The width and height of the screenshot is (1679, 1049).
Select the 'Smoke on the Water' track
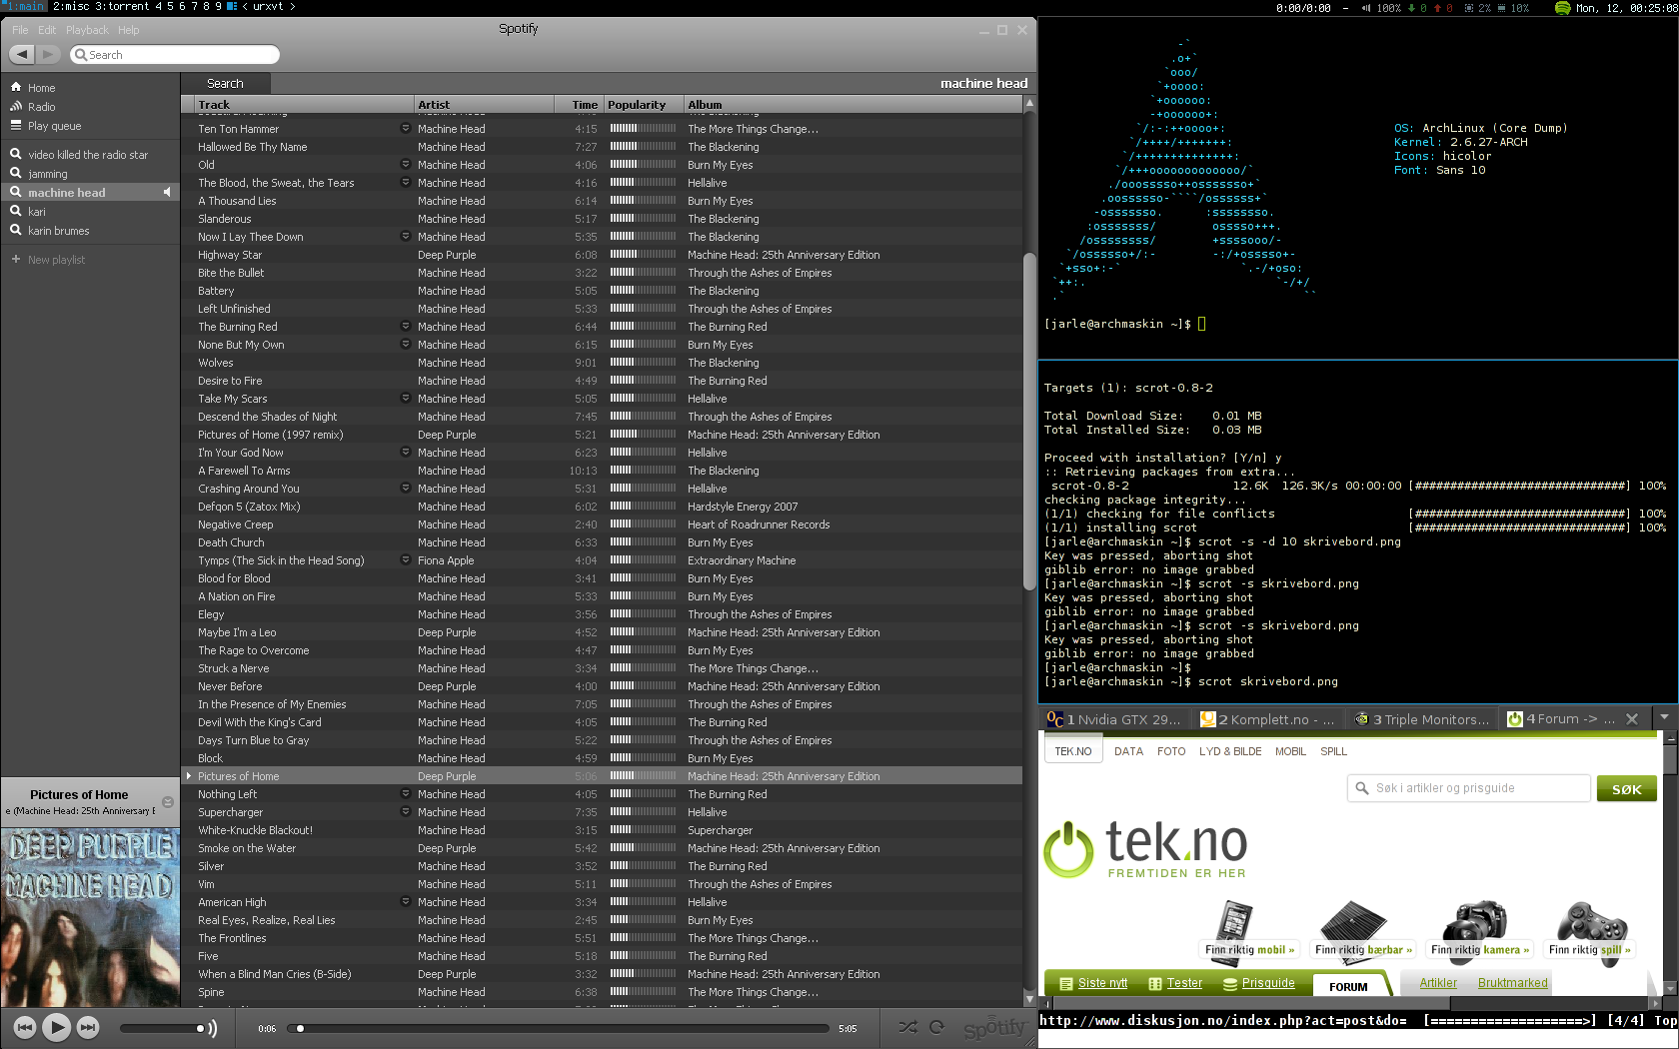click(x=602, y=848)
